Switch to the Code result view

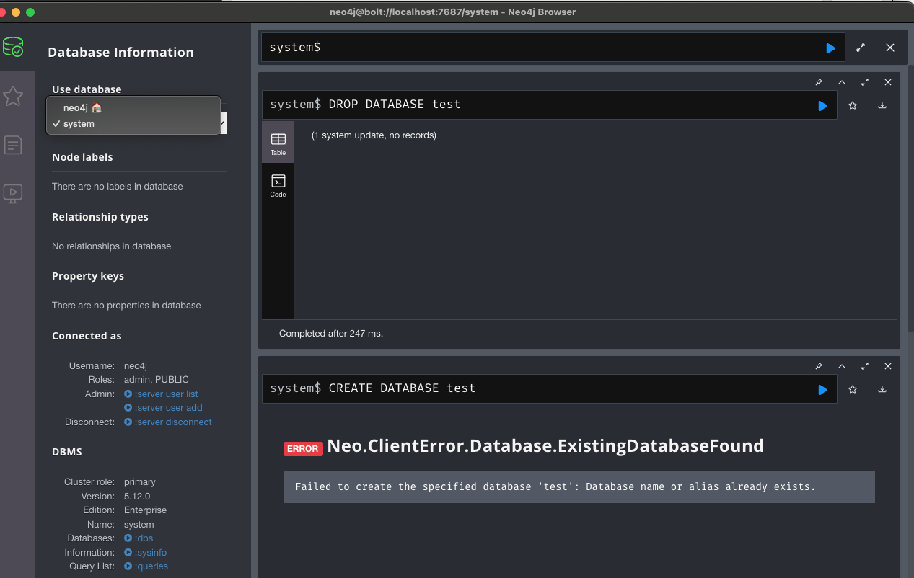[x=278, y=184]
